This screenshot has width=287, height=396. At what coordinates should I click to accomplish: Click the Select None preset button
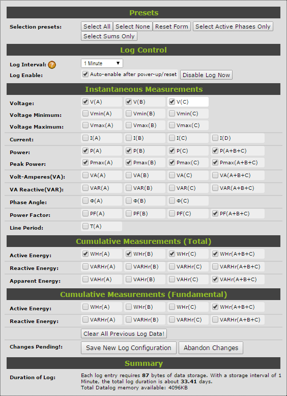click(x=133, y=27)
